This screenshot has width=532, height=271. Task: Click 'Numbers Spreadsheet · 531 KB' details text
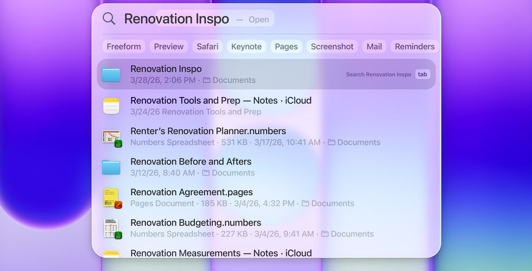189,142
